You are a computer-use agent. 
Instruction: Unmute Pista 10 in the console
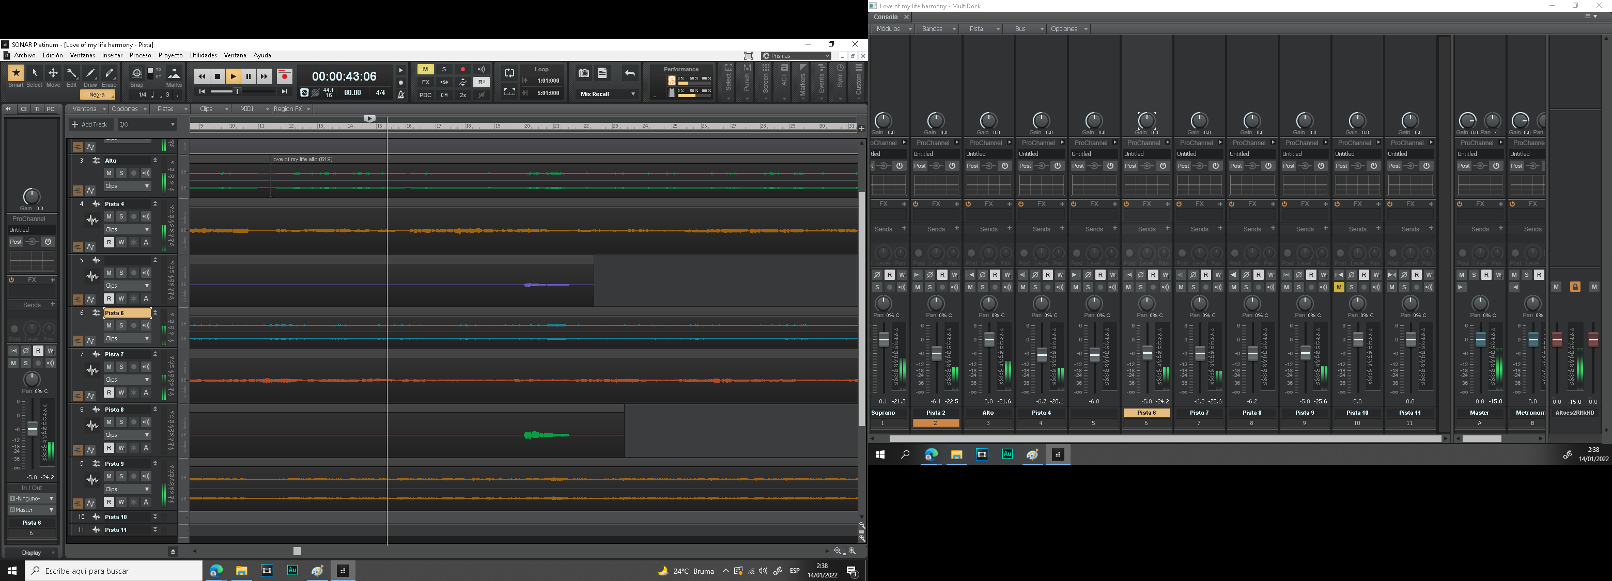(x=1339, y=288)
